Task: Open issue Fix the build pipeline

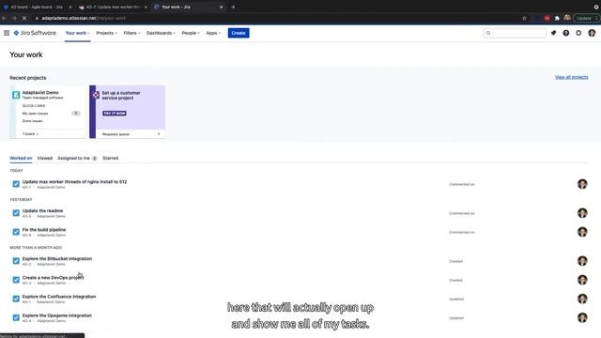Action: pyautogui.click(x=44, y=229)
